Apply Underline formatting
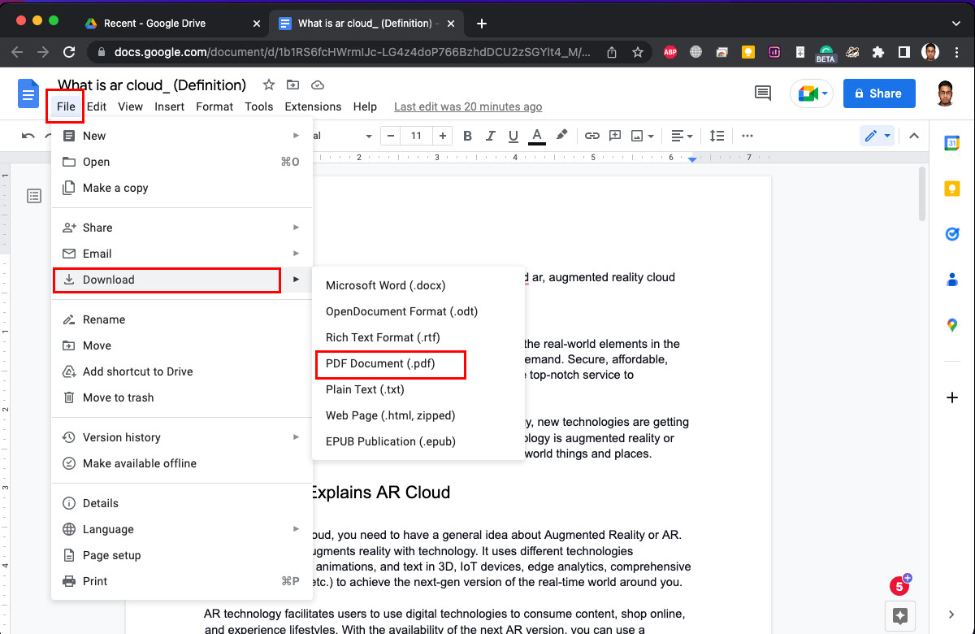975x634 pixels. pos(513,136)
